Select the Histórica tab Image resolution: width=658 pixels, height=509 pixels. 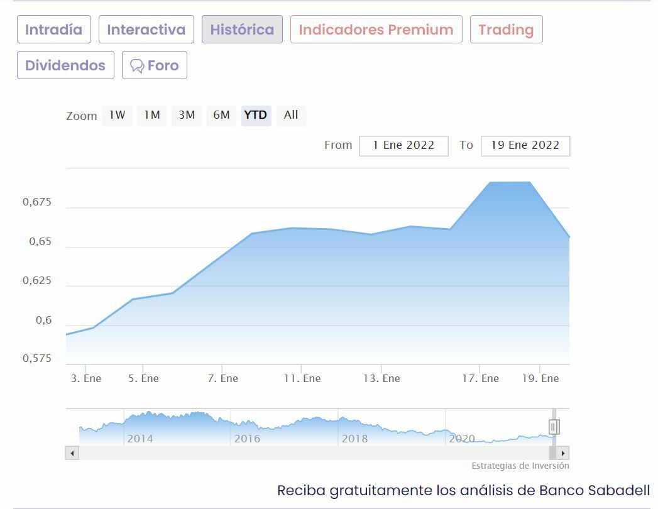point(242,30)
